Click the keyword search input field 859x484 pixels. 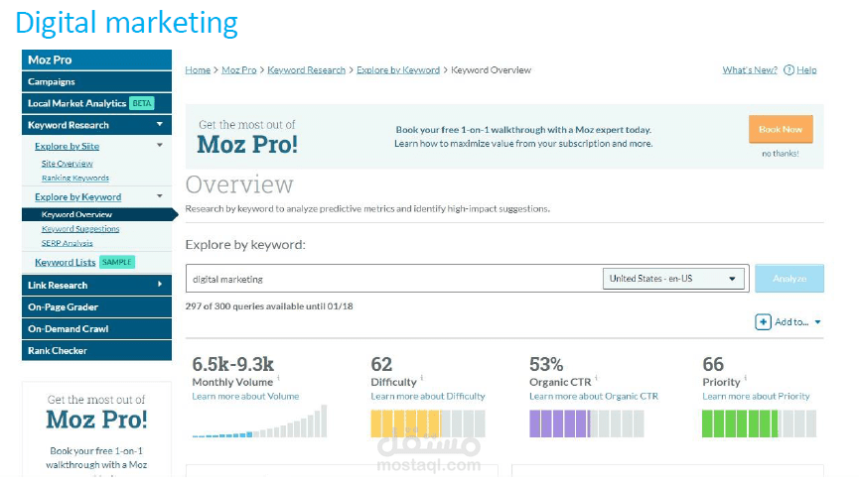(393, 279)
